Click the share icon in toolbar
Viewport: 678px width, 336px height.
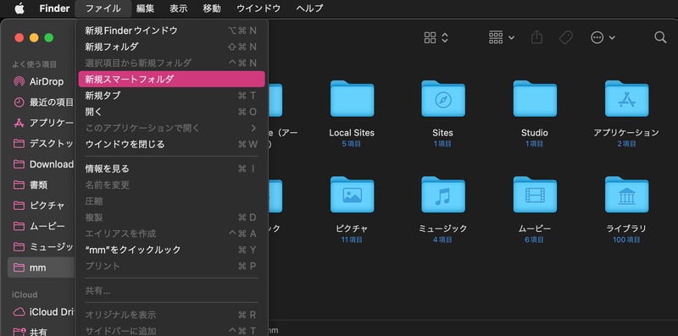536,37
